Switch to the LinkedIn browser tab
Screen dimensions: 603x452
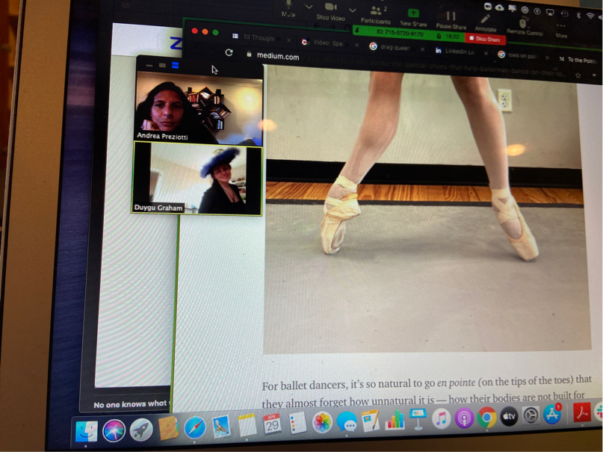[460, 51]
